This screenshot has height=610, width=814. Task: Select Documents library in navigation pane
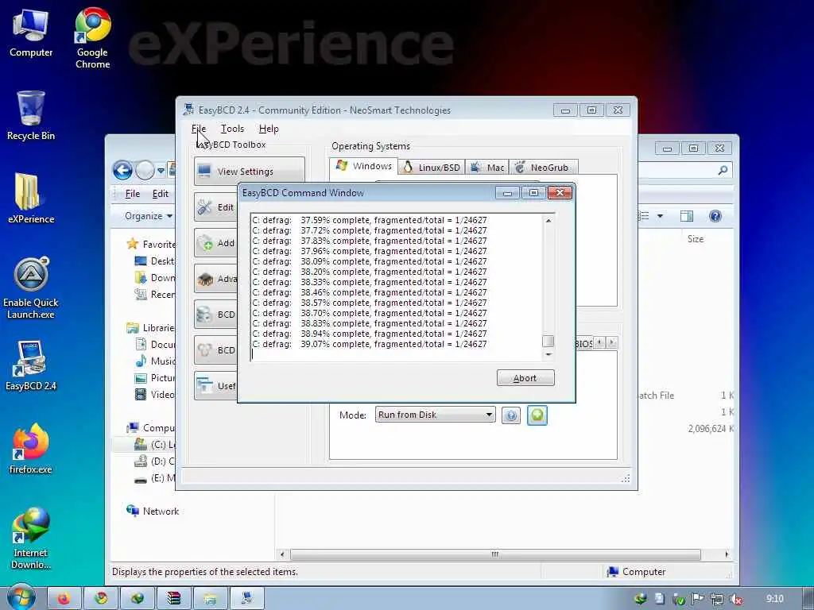155,345
